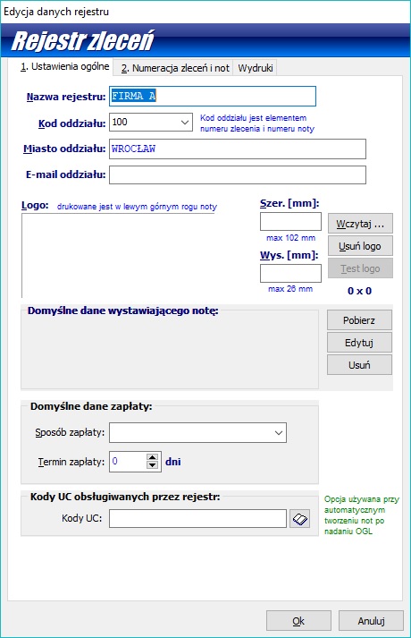Confirm the dialog with the Ok button

[x=298, y=621]
